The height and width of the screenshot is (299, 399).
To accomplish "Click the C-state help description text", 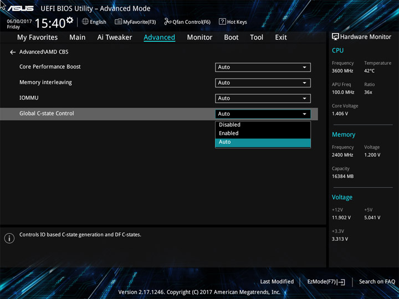I will coord(80,235).
